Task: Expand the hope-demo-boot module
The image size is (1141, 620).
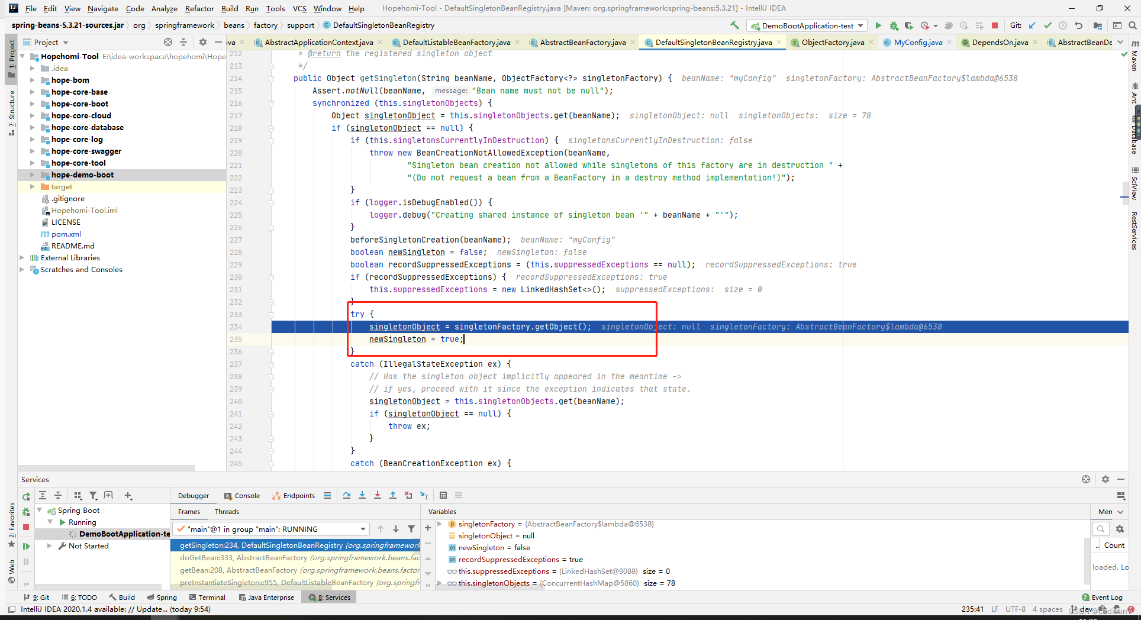Action: point(33,175)
